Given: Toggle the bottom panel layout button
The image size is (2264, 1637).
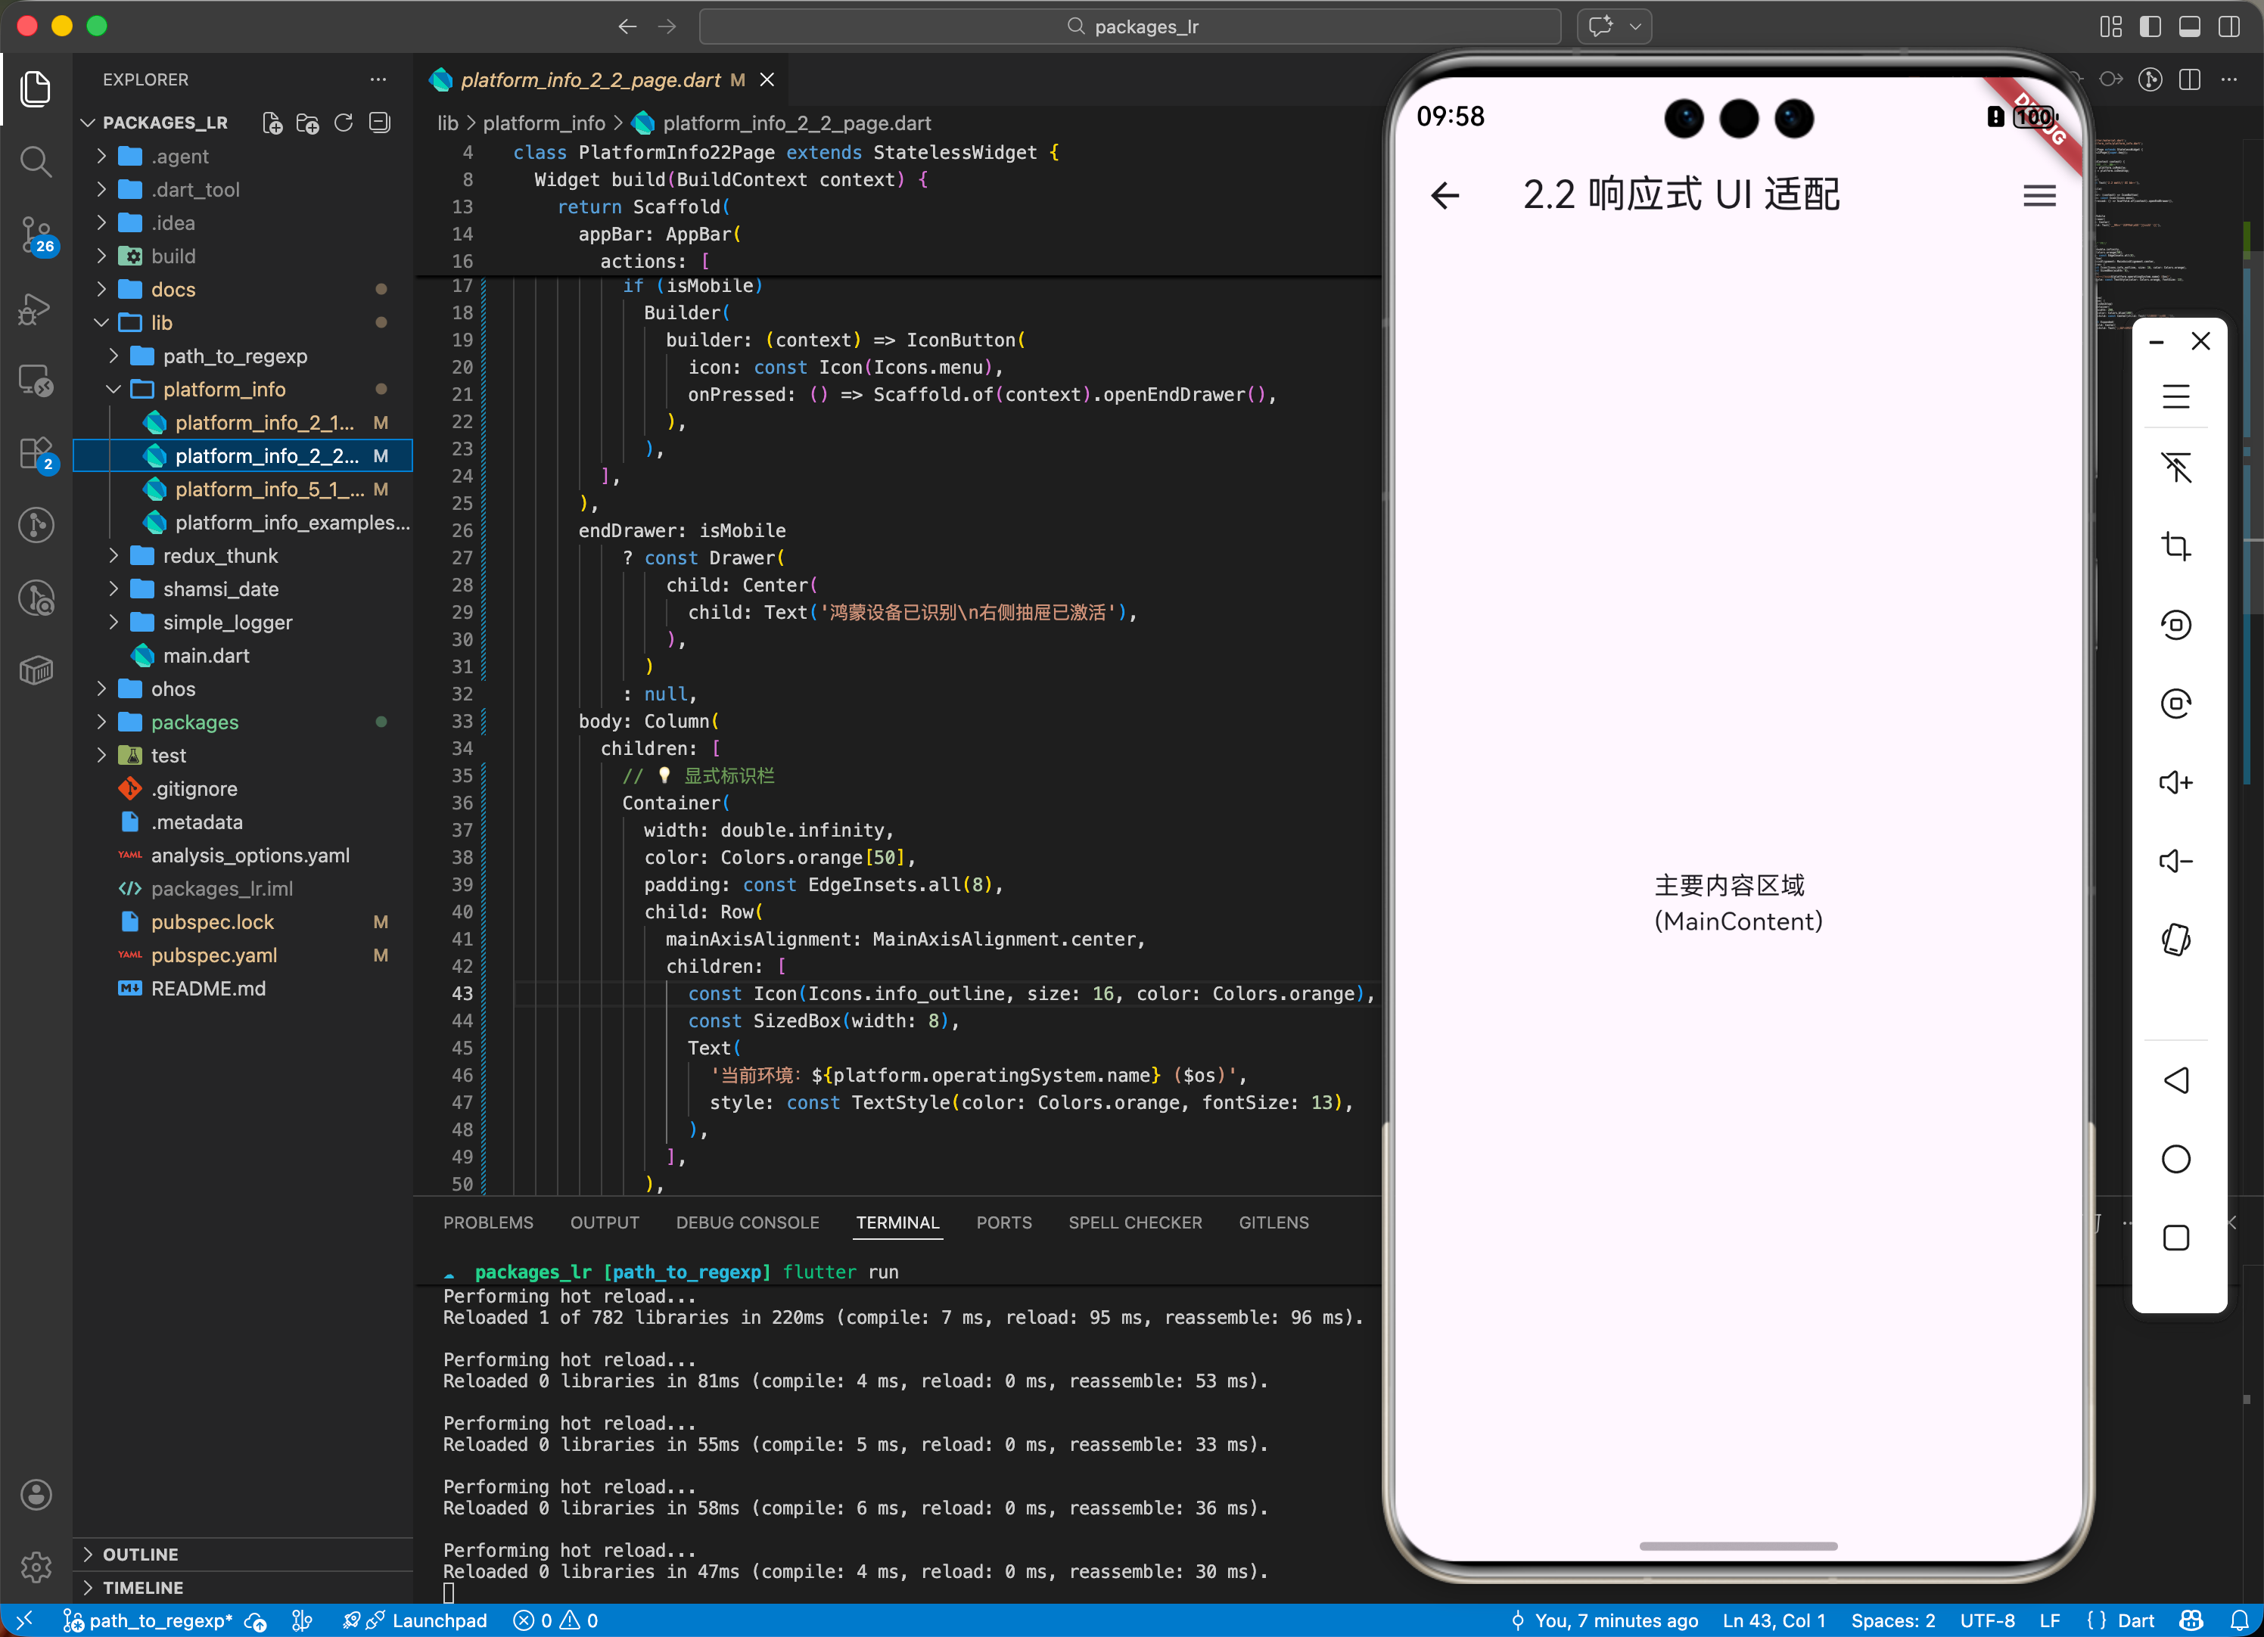Looking at the screenshot, I should [x=2189, y=27].
